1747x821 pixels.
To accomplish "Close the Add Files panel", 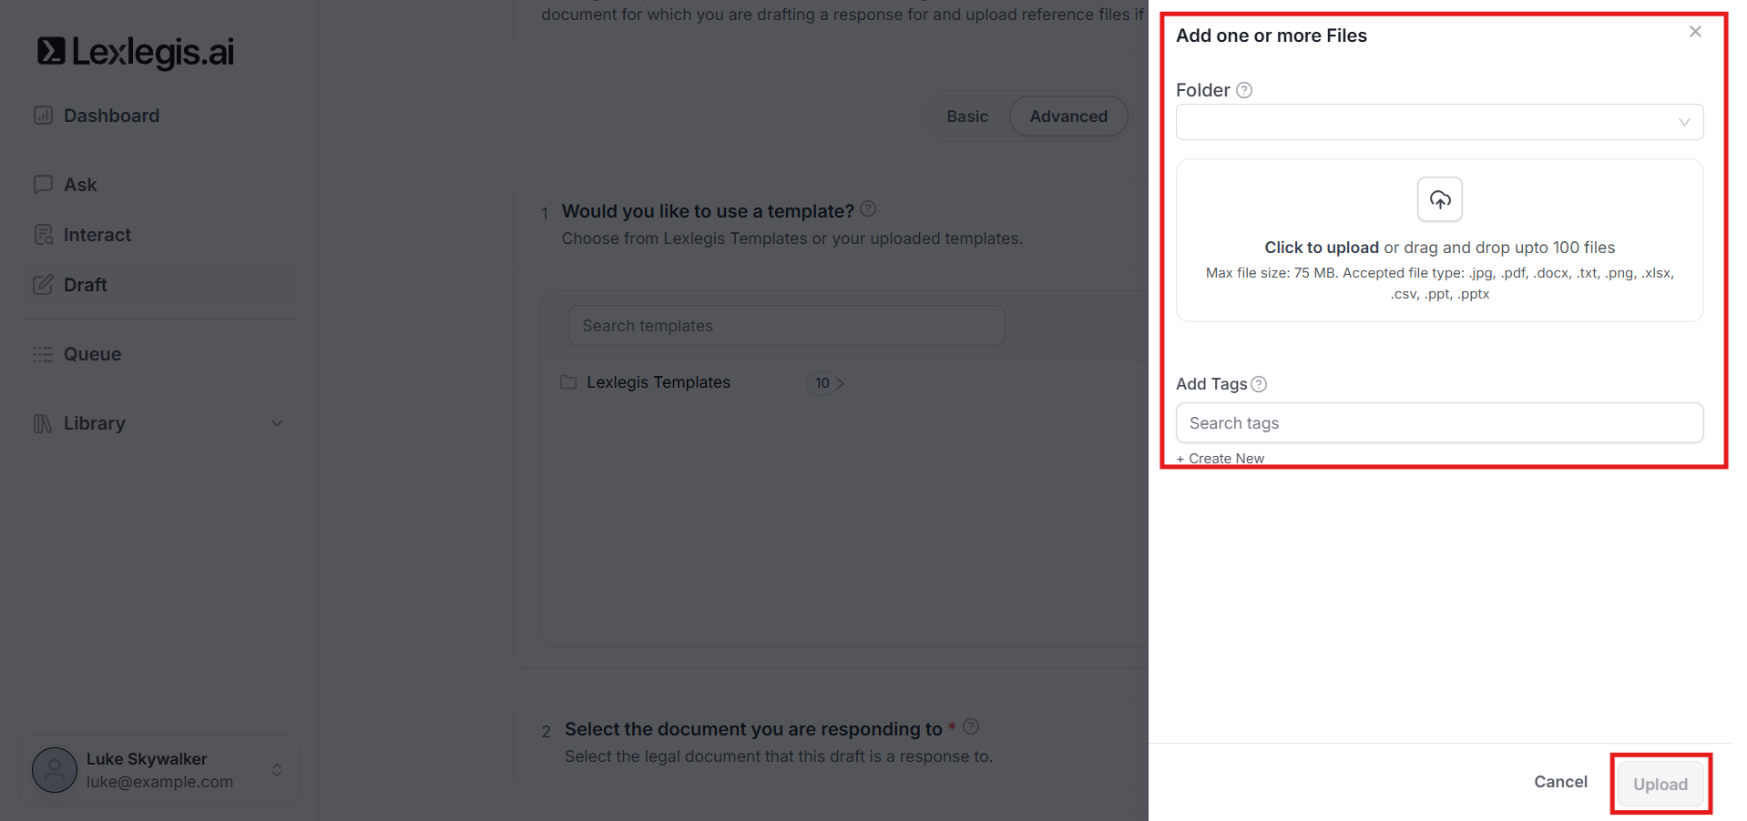I will click(x=1695, y=32).
